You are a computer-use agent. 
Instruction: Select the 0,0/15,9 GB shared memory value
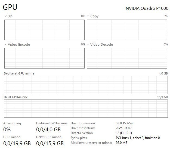(x=50, y=143)
